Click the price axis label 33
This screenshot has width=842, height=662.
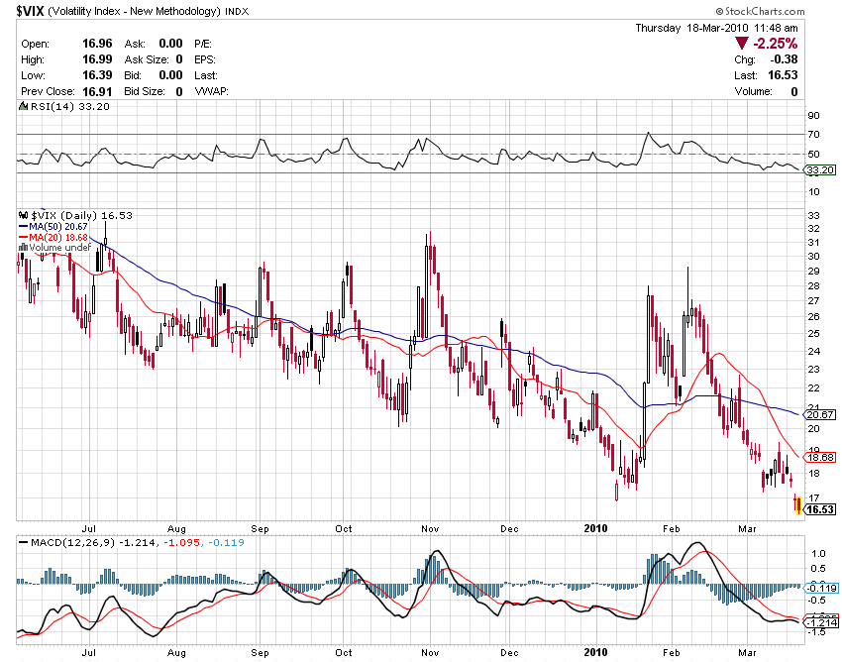813,215
